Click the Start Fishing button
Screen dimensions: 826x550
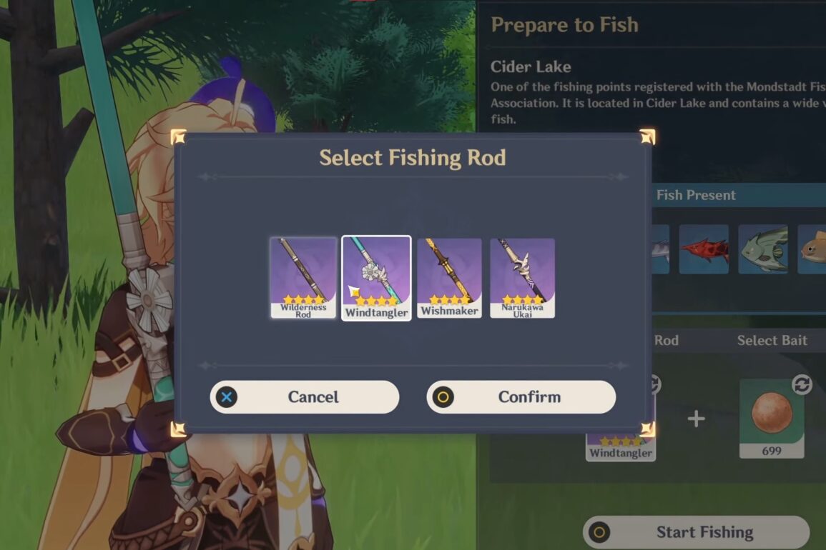point(697,532)
